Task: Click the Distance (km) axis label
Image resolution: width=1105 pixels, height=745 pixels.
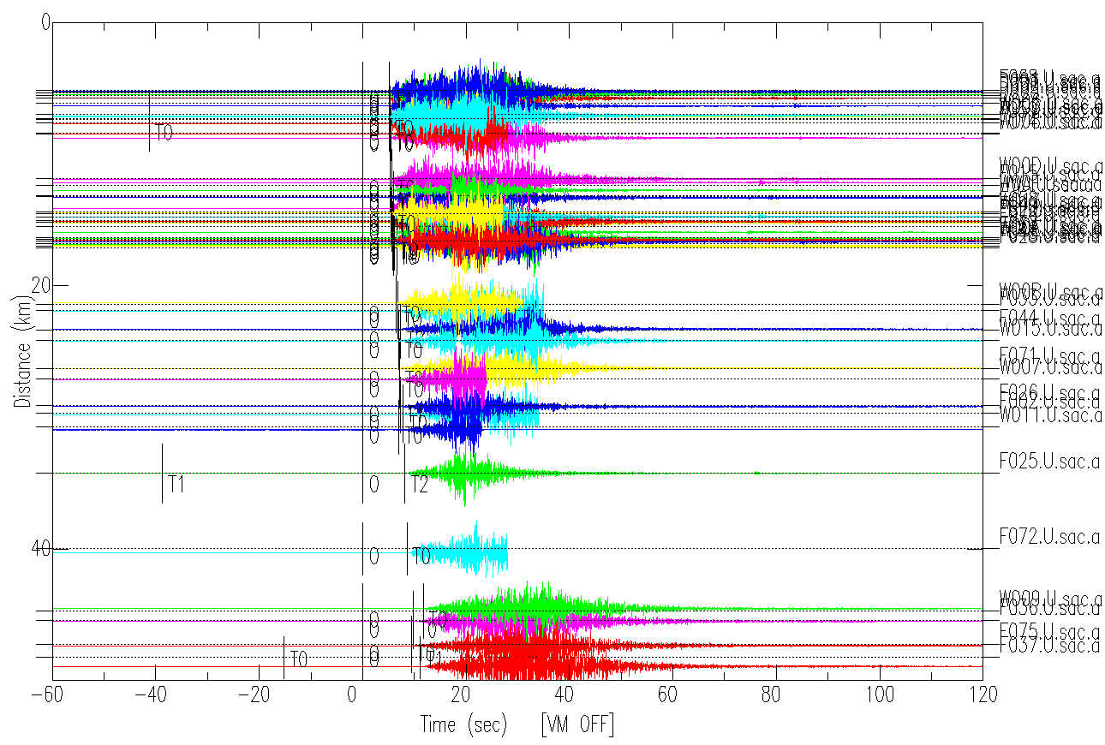Action: click(x=21, y=351)
